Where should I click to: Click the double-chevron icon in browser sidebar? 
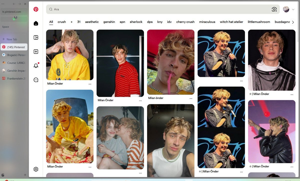[25, 4]
